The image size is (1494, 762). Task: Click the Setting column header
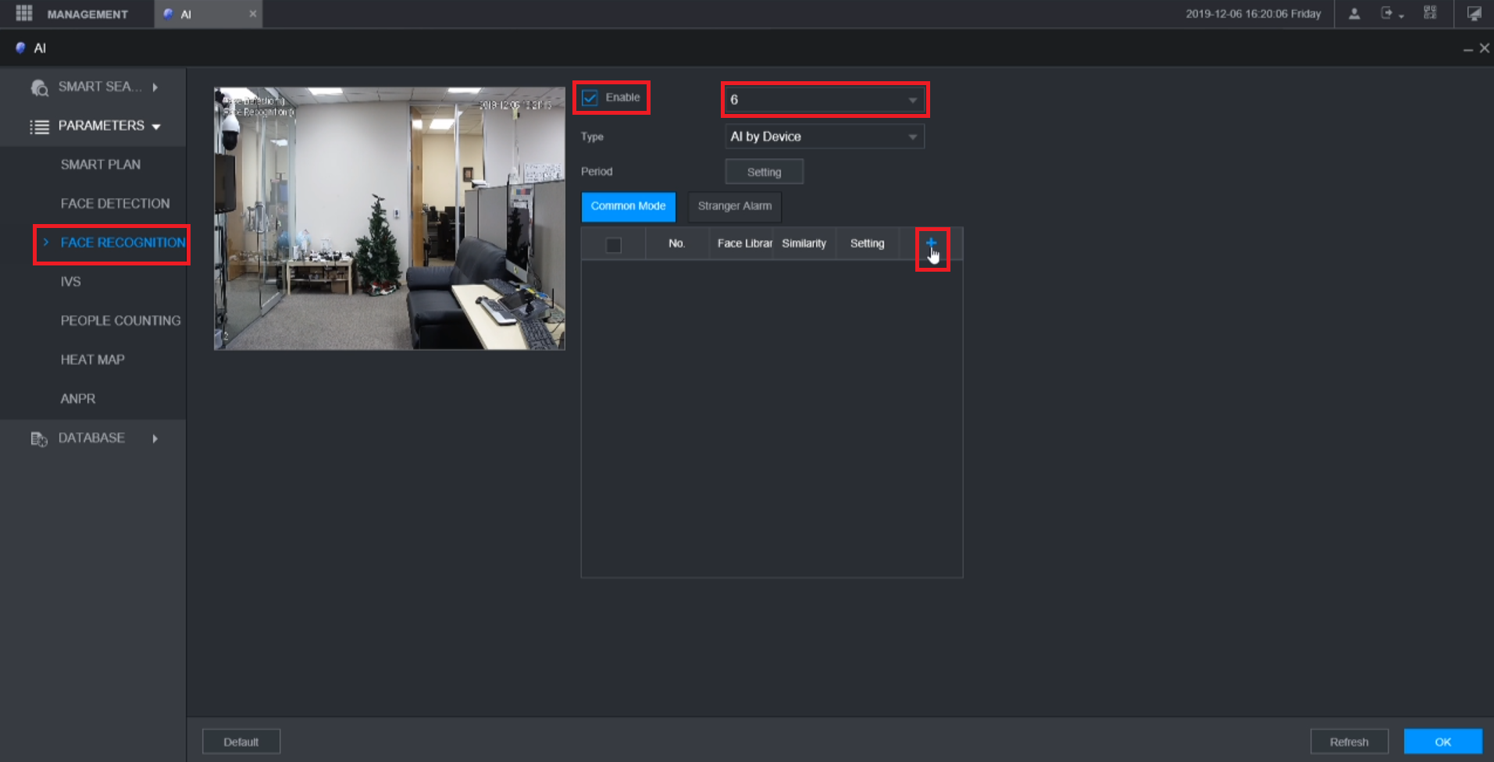pyautogui.click(x=868, y=244)
